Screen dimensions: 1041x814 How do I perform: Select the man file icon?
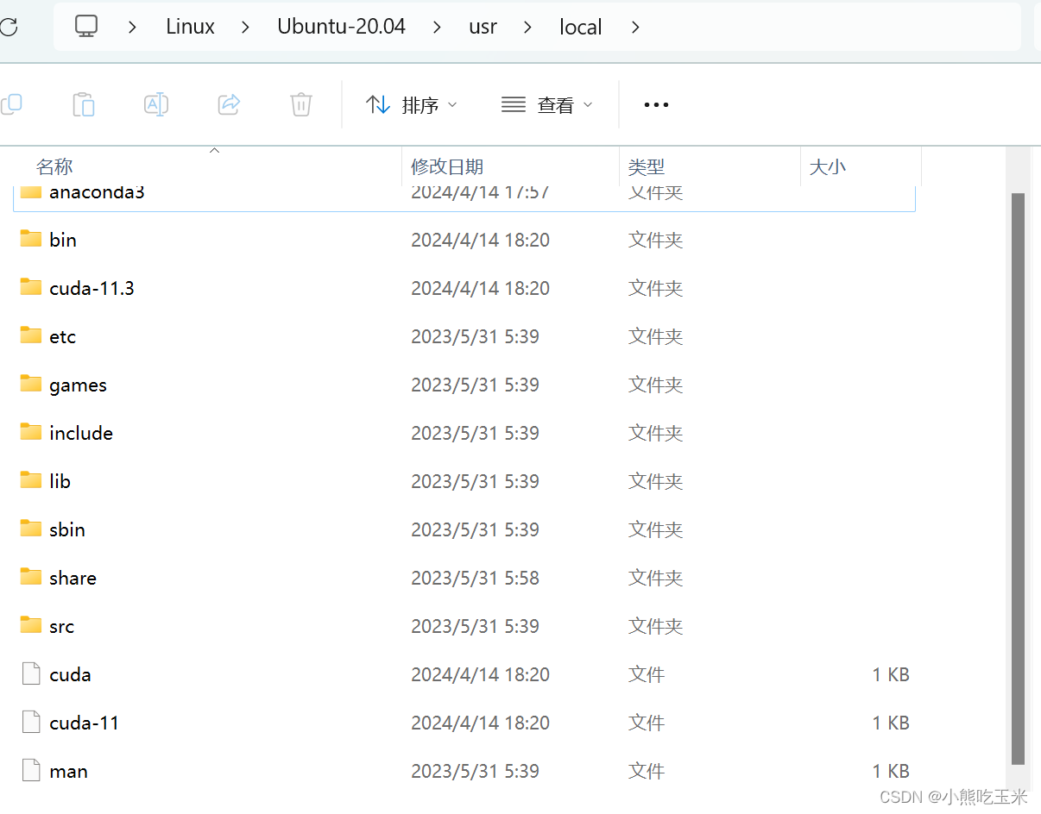click(31, 770)
